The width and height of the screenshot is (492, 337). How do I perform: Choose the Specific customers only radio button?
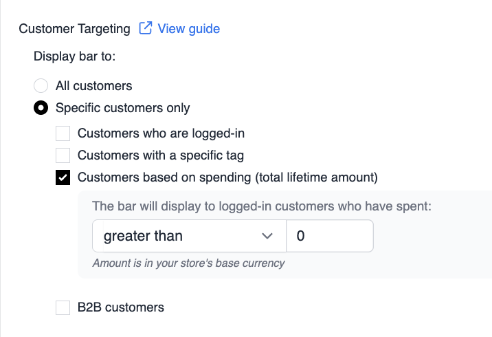(x=41, y=108)
